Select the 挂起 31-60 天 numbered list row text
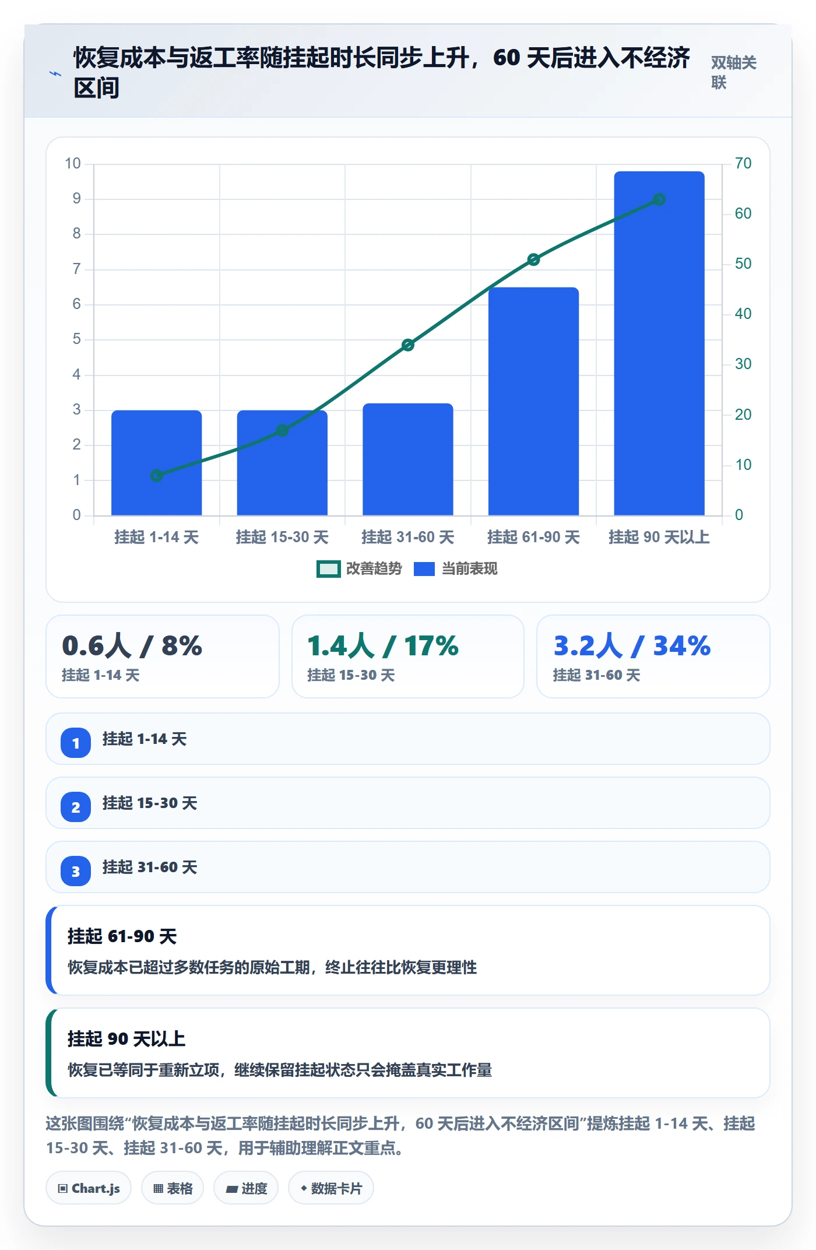The image size is (816, 1250). (150, 868)
